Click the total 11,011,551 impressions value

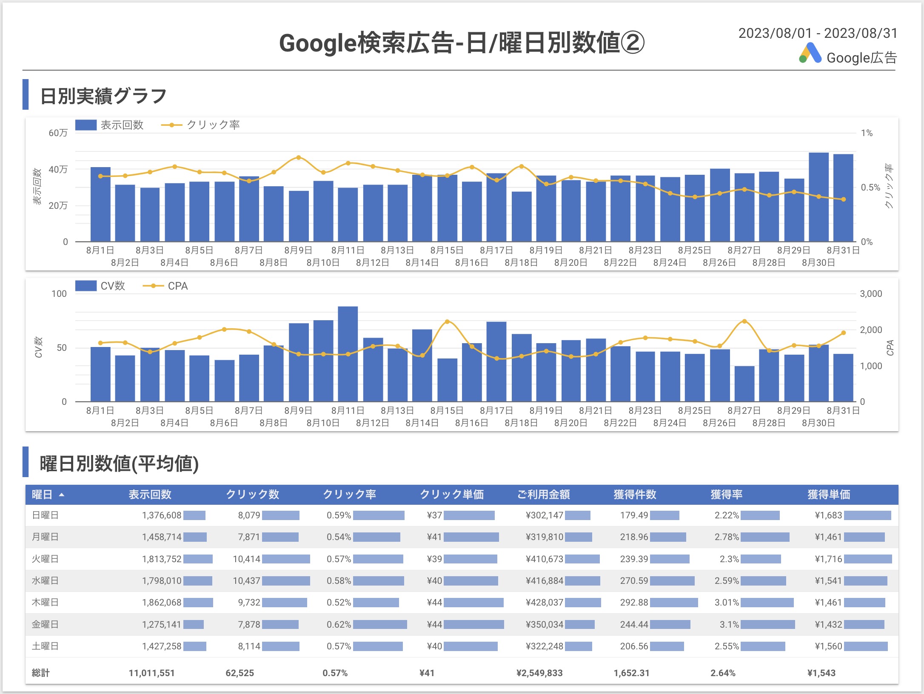pos(152,673)
